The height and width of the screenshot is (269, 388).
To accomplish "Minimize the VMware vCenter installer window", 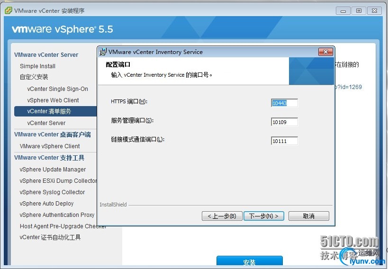I will coord(343,11).
